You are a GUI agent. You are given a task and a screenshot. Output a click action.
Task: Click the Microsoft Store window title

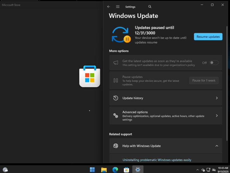click(x=11, y=5)
